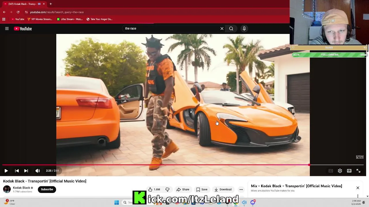
Task: Click the Kodak Black verified badge
Action: (32, 188)
